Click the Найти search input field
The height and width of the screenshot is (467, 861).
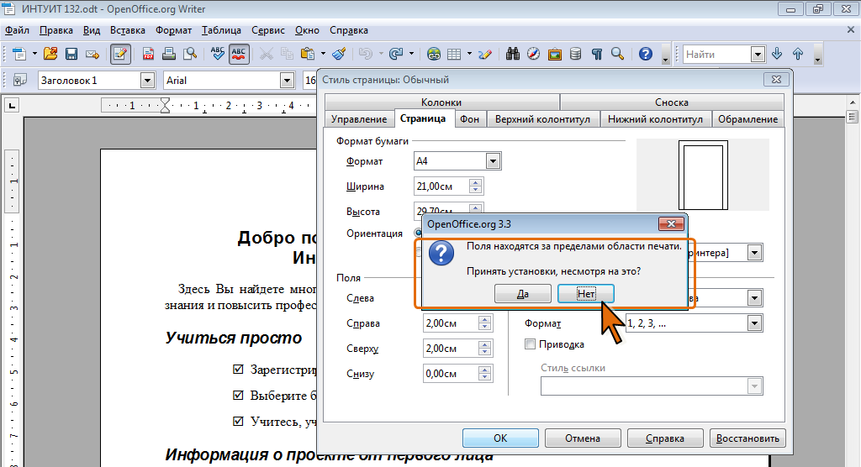(717, 55)
